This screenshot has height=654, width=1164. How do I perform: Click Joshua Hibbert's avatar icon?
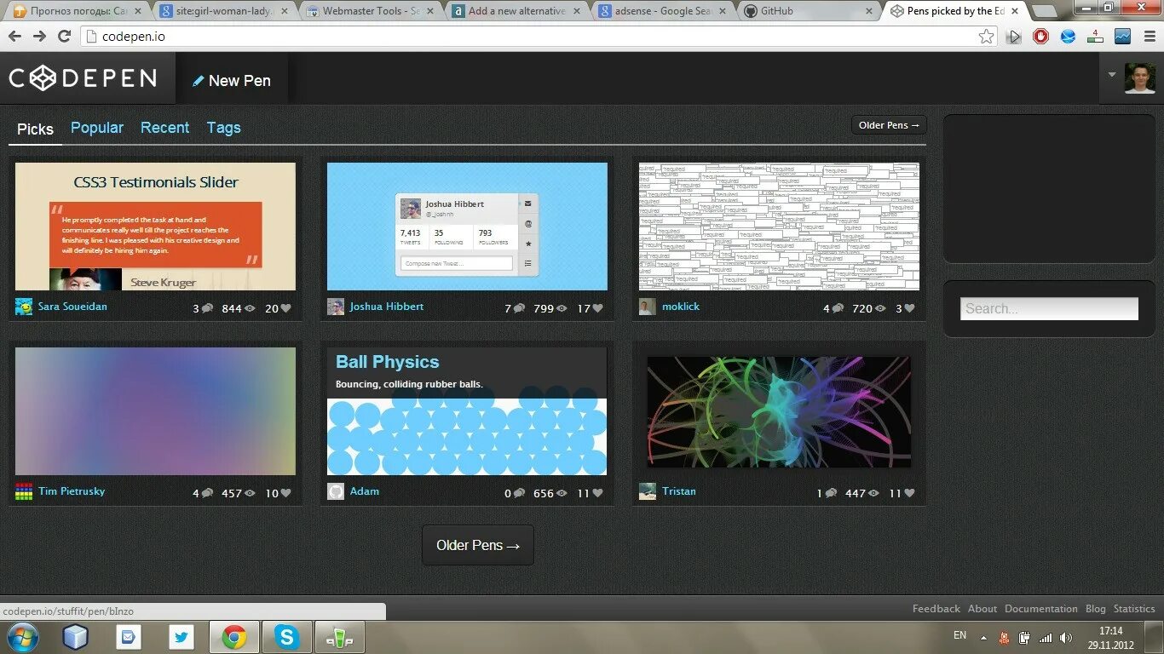pyautogui.click(x=336, y=307)
